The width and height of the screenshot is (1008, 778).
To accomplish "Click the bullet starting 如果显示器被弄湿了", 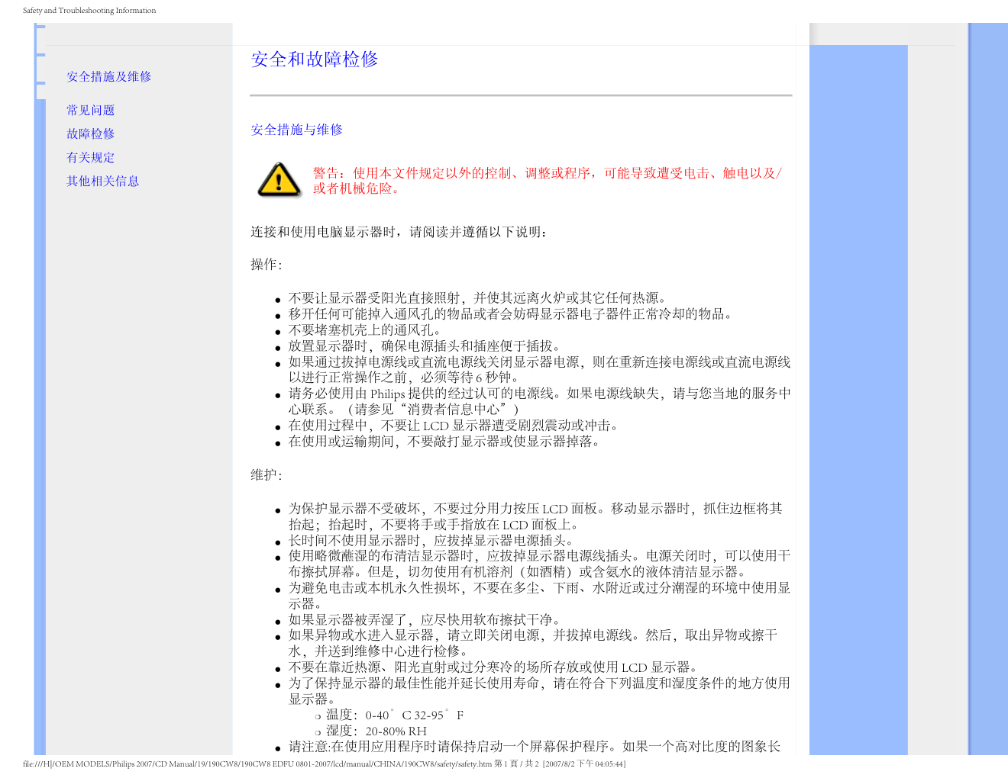I will tap(425, 619).
